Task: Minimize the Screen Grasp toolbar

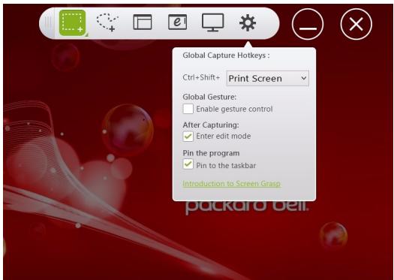Action: 308,24
